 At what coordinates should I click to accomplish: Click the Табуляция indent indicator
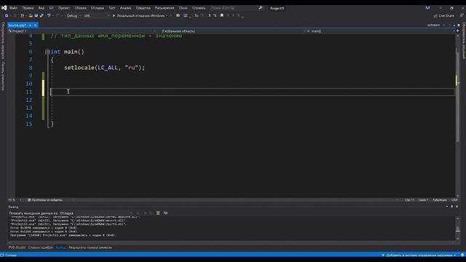coord(440,200)
